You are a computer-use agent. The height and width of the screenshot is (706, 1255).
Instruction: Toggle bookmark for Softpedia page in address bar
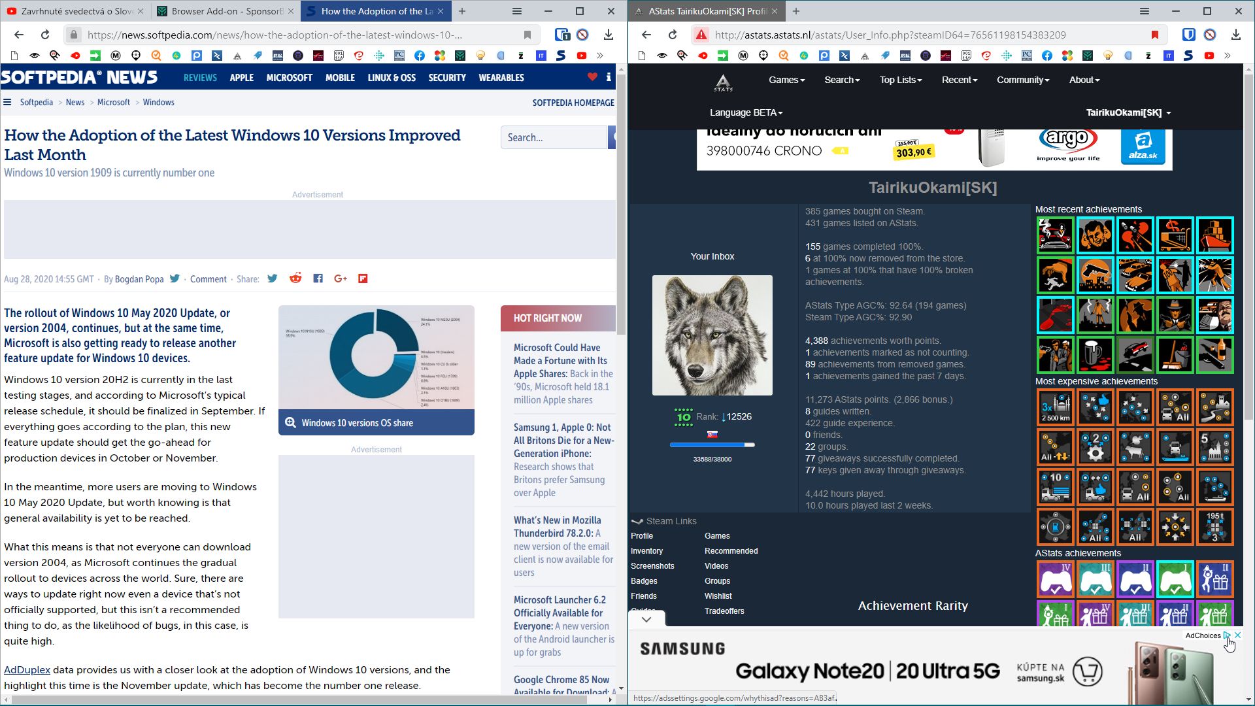point(527,35)
